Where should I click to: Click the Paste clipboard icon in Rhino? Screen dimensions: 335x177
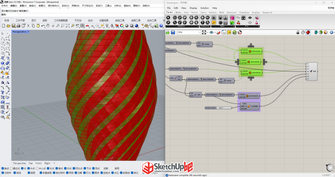[x=38, y=26]
